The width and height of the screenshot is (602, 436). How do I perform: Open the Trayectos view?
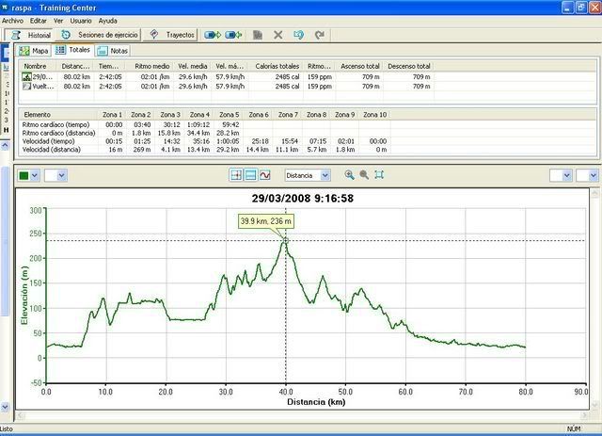(x=170, y=35)
